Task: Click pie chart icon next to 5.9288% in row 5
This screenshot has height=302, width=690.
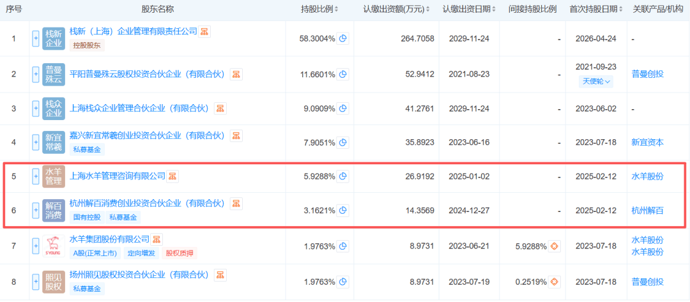Action: (x=343, y=177)
